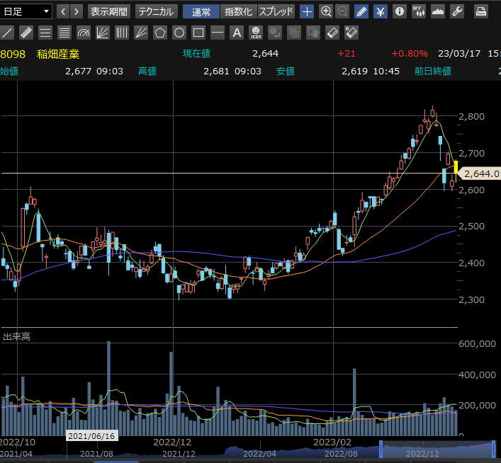The height and width of the screenshot is (463, 501).
Task: Open the 表示期間 display period menu
Action: pyautogui.click(x=109, y=12)
